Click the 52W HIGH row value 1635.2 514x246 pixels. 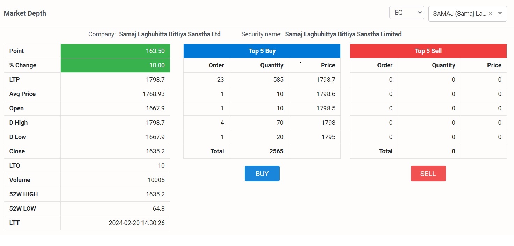155,194
